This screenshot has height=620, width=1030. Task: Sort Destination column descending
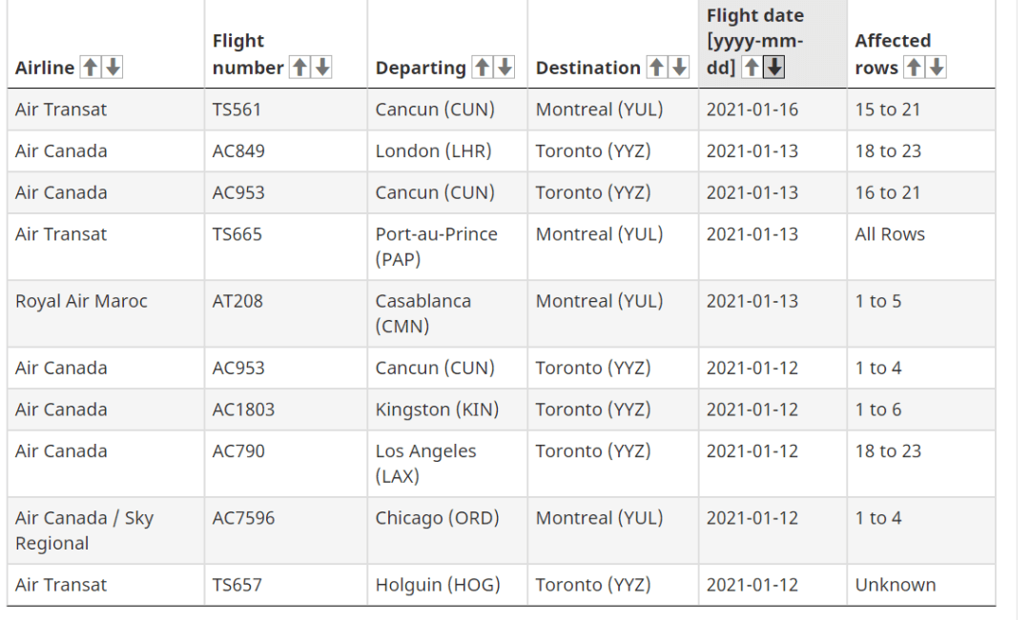point(679,67)
